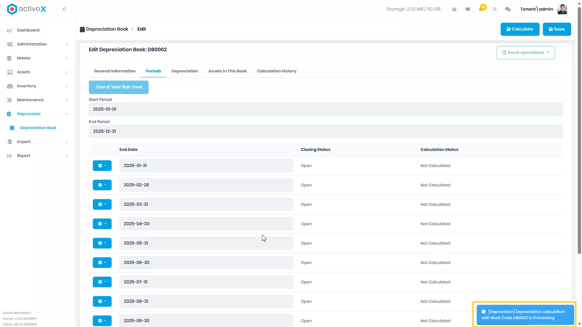Click the Storage usage text in header
582x327 pixels.
point(413,9)
